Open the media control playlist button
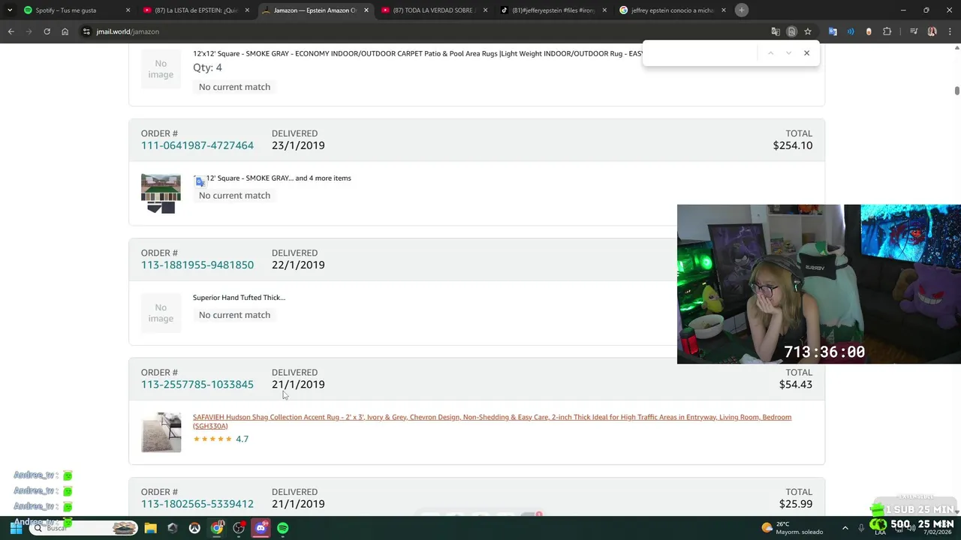The image size is (961, 540). click(914, 31)
